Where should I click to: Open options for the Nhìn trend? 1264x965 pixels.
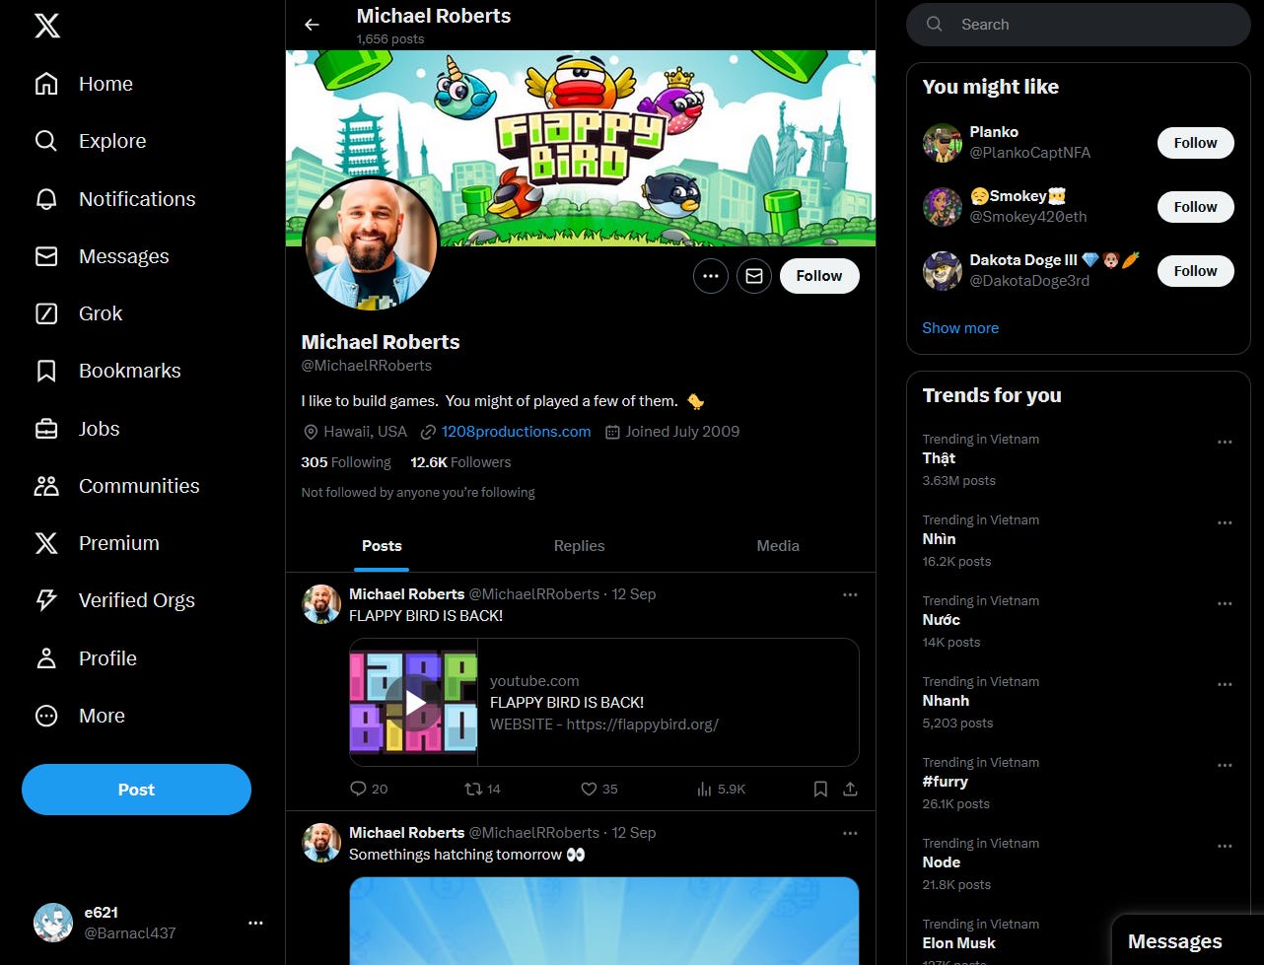pos(1225,522)
